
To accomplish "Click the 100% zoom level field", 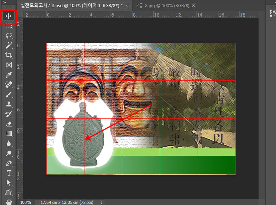I will click(x=25, y=202).
